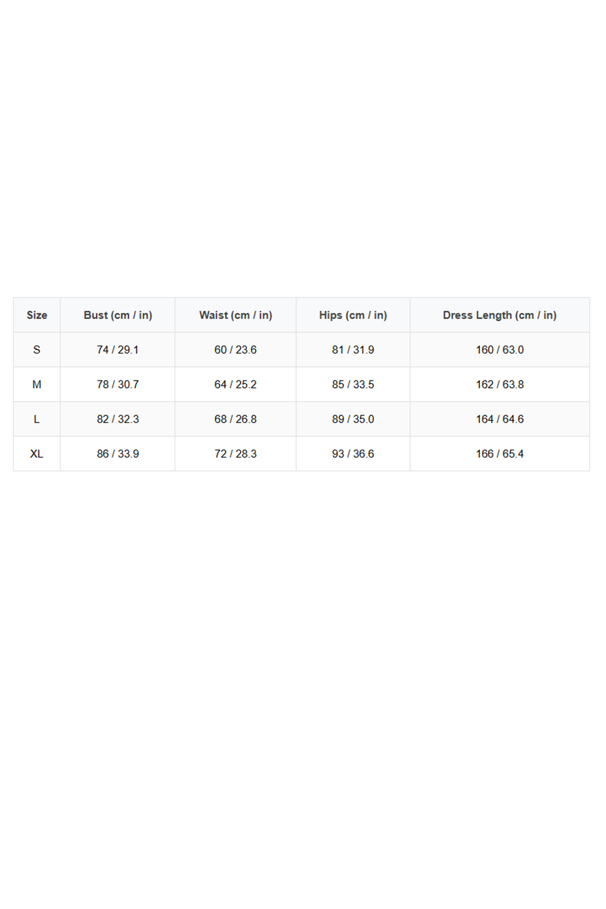Select the Waist (cm / in) header

point(236,315)
